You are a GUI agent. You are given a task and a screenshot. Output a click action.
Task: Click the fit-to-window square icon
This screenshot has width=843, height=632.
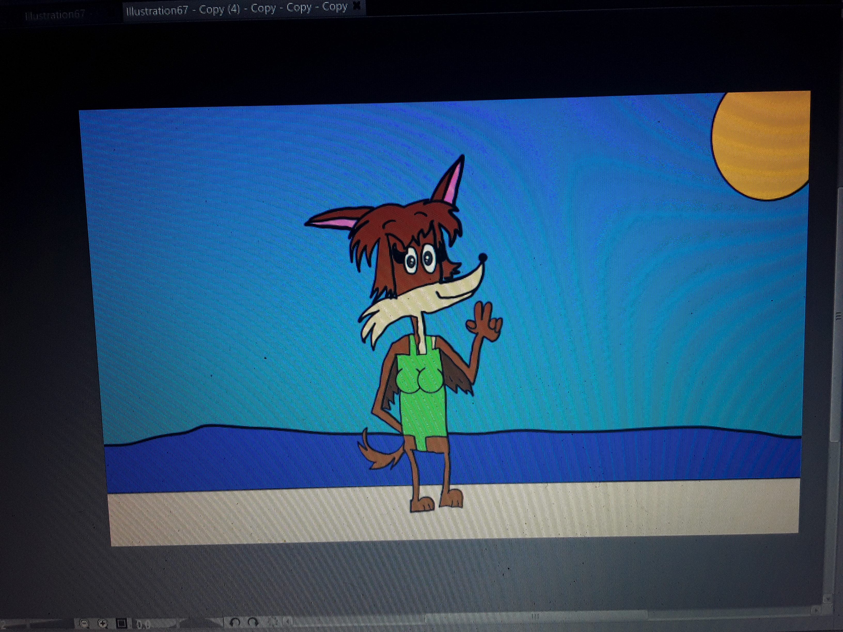coord(122,624)
